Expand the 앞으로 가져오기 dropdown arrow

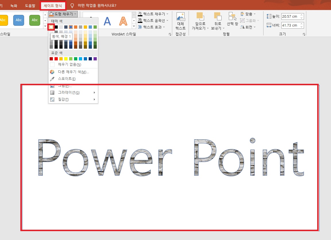point(208,28)
